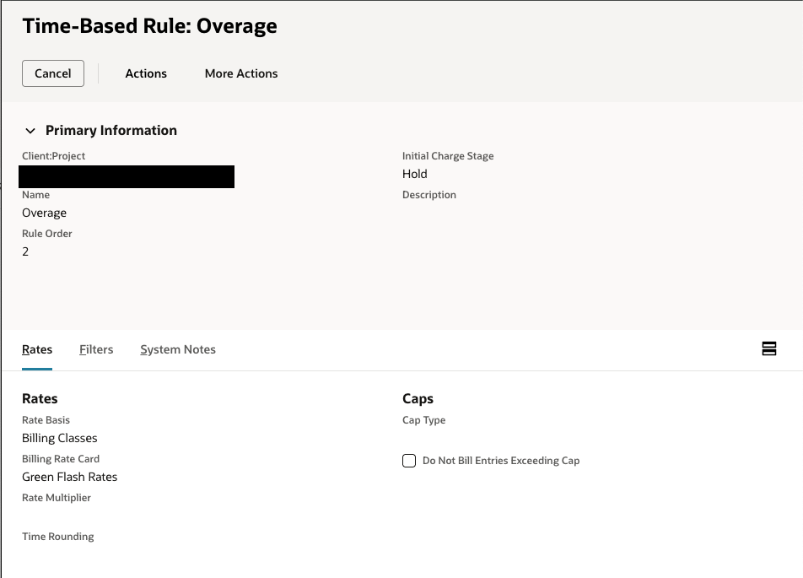The height and width of the screenshot is (578, 803).
Task: Toggle the stacked subtab layout icon
Action: (x=768, y=348)
